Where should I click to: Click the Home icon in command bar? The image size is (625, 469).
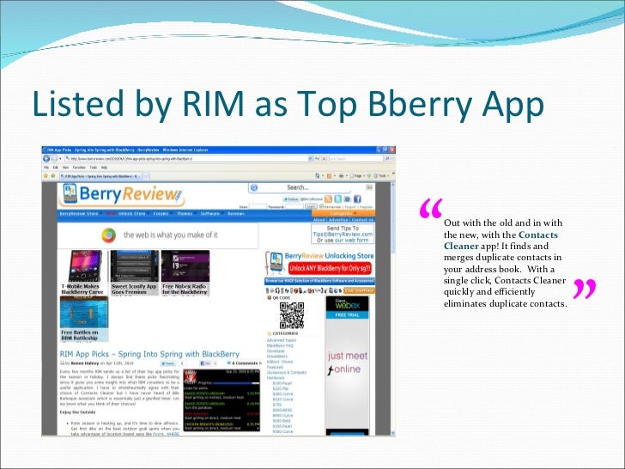[318, 176]
